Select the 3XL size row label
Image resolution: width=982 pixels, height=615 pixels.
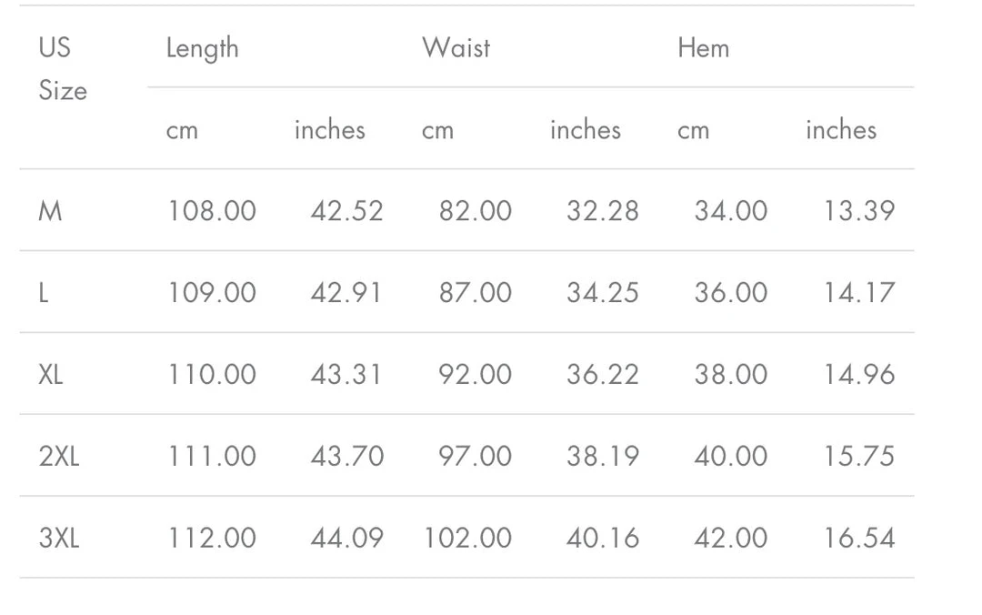[58, 538]
